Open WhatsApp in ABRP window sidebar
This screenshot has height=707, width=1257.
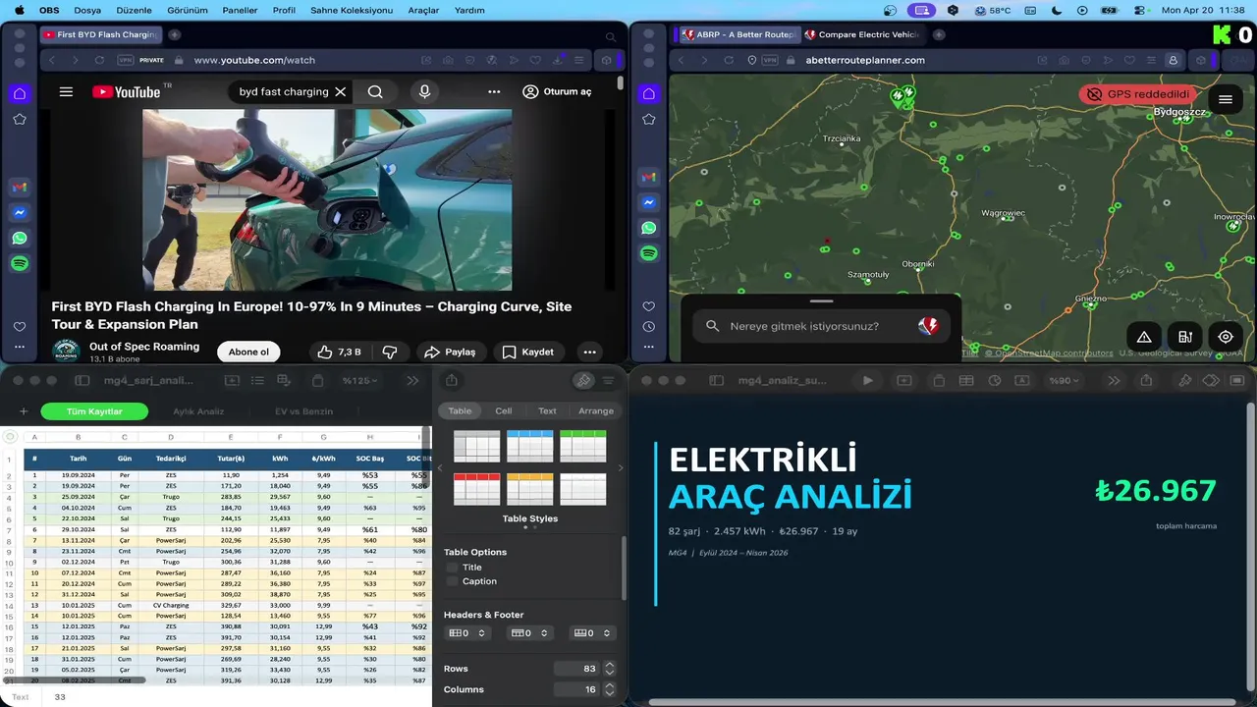tap(648, 228)
